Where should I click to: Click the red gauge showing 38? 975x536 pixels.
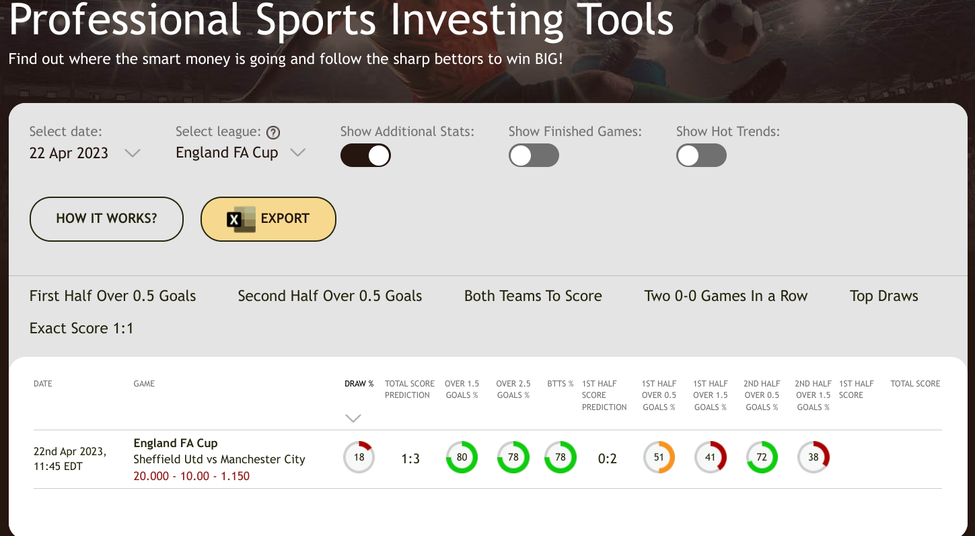[814, 458]
